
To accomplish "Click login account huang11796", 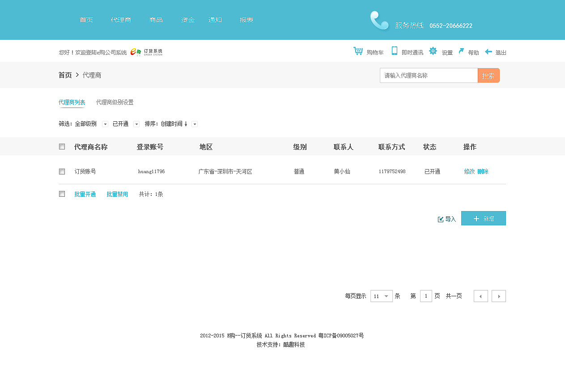I will [151, 172].
